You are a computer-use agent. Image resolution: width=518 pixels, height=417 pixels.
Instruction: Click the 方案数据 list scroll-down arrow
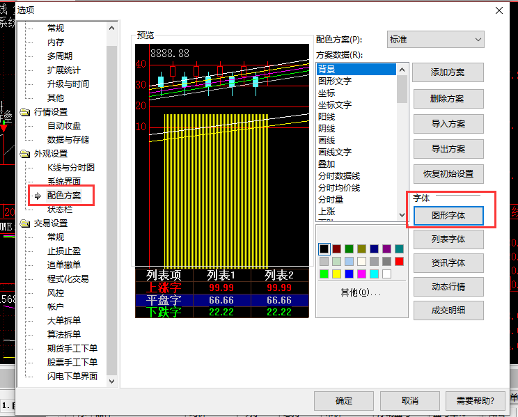point(402,215)
